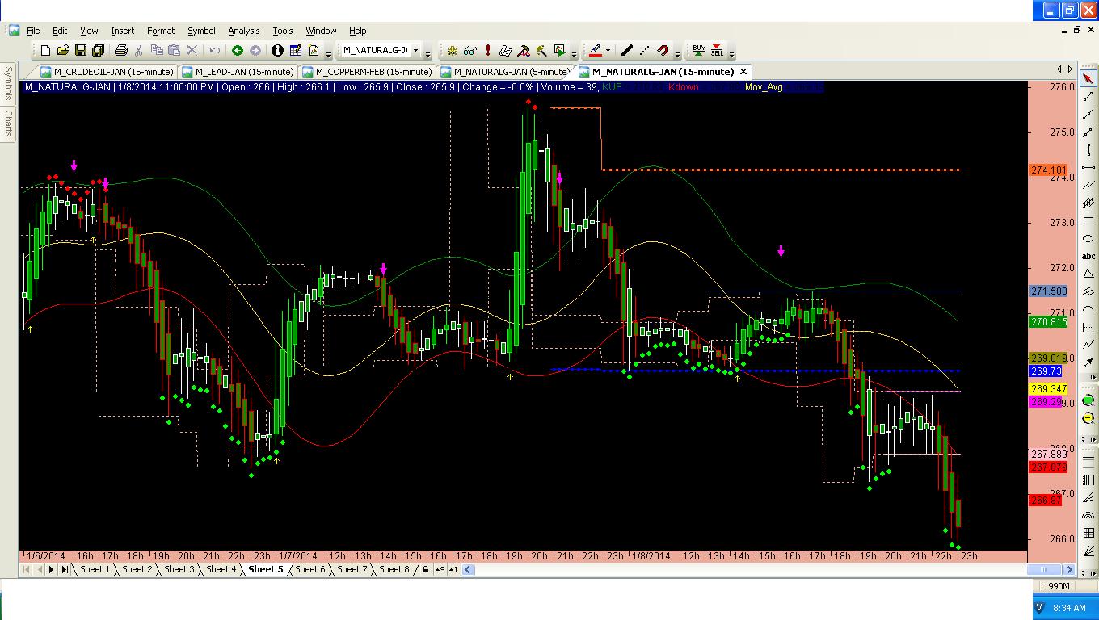Toggle the magnet snap-to-price tool
The height and width of the screenshot is (620, 1099).
click(663, 51)
